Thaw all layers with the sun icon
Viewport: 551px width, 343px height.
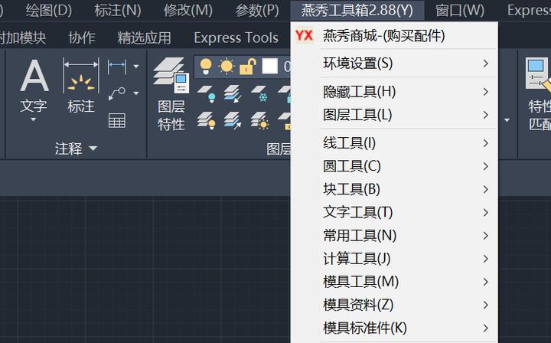[259, 120]
